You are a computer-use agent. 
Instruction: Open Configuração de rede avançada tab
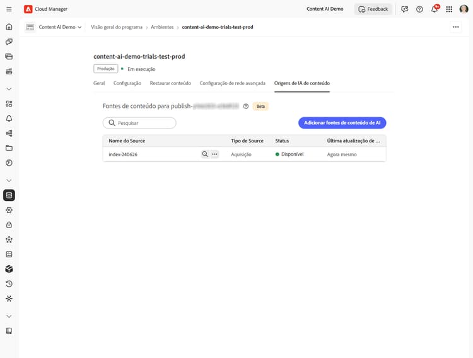(x=233, y=83)
